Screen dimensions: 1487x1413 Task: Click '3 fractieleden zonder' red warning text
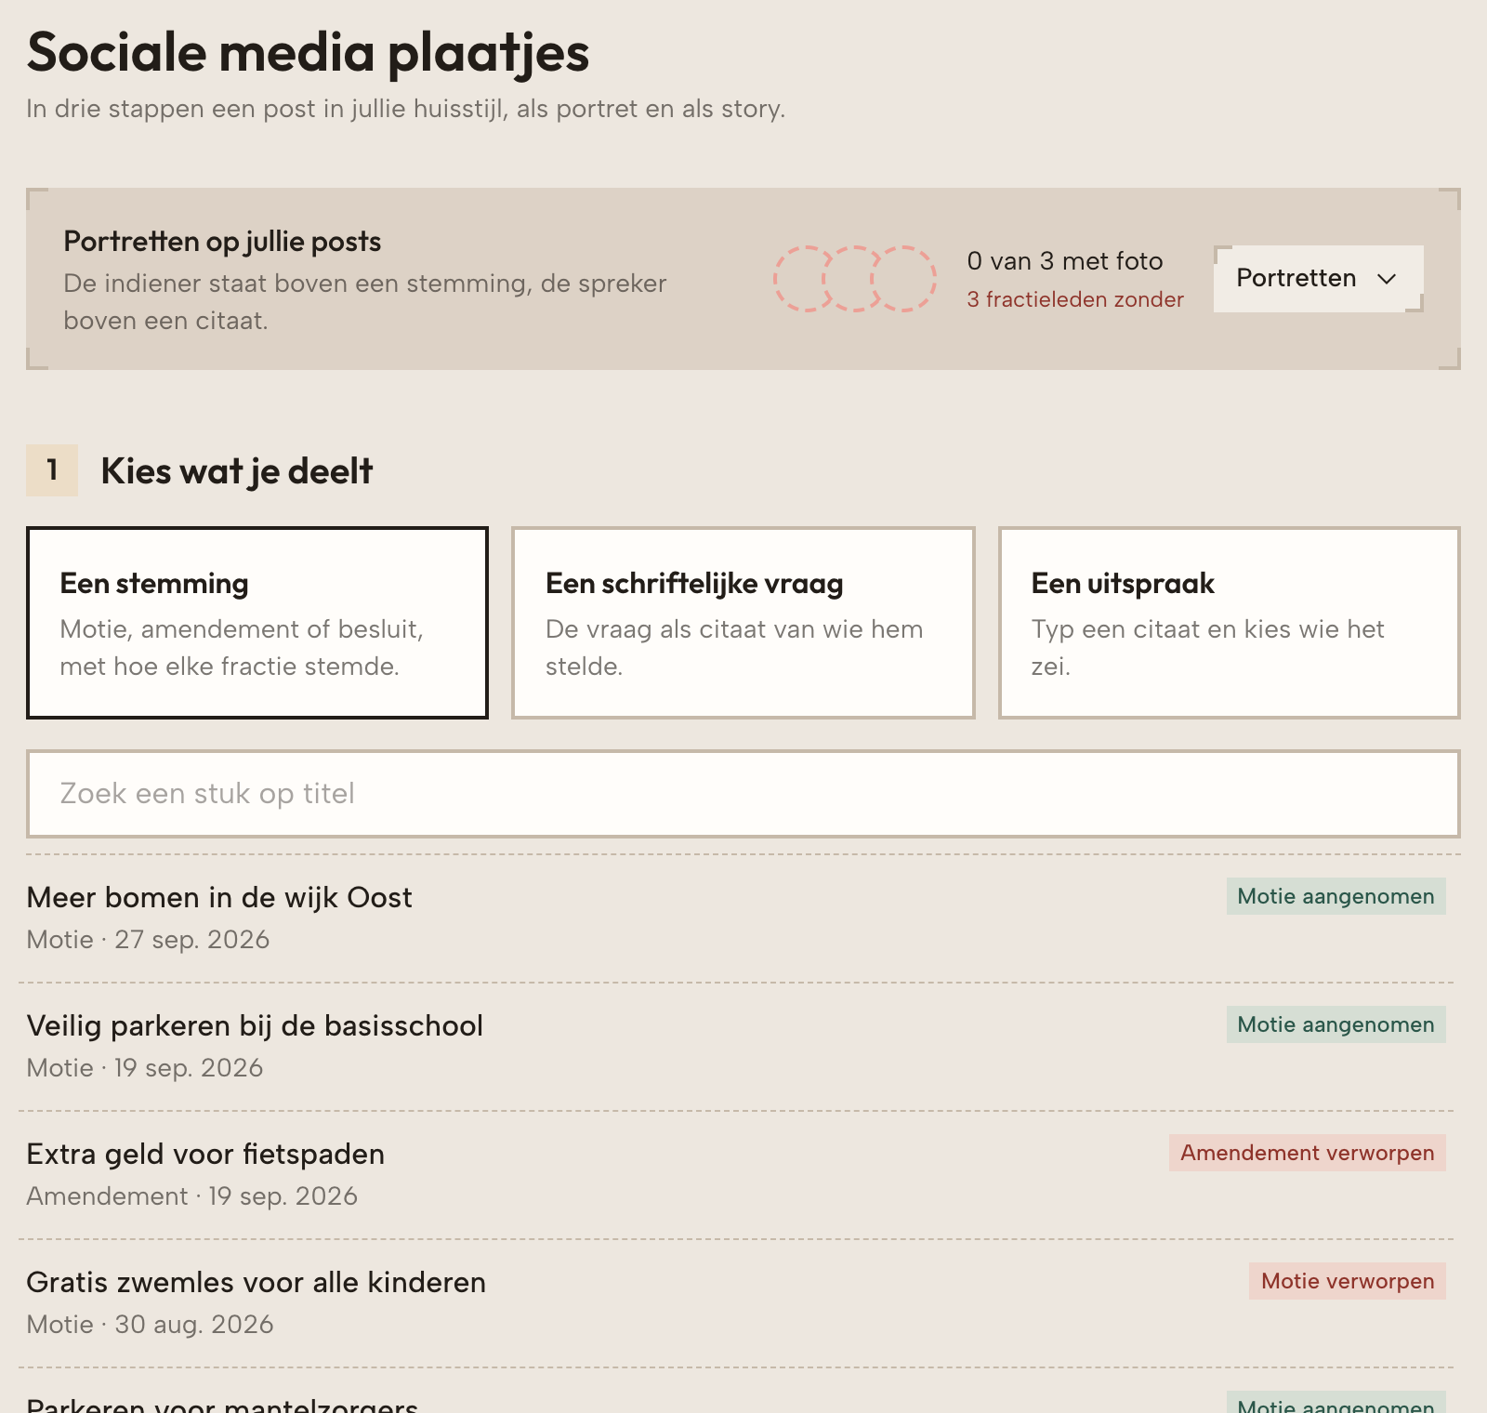click(1075, 299)
